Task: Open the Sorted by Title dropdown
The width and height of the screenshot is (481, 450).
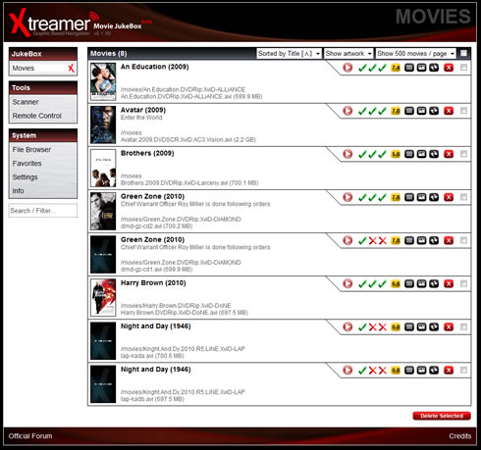Action: click(289, 53)
